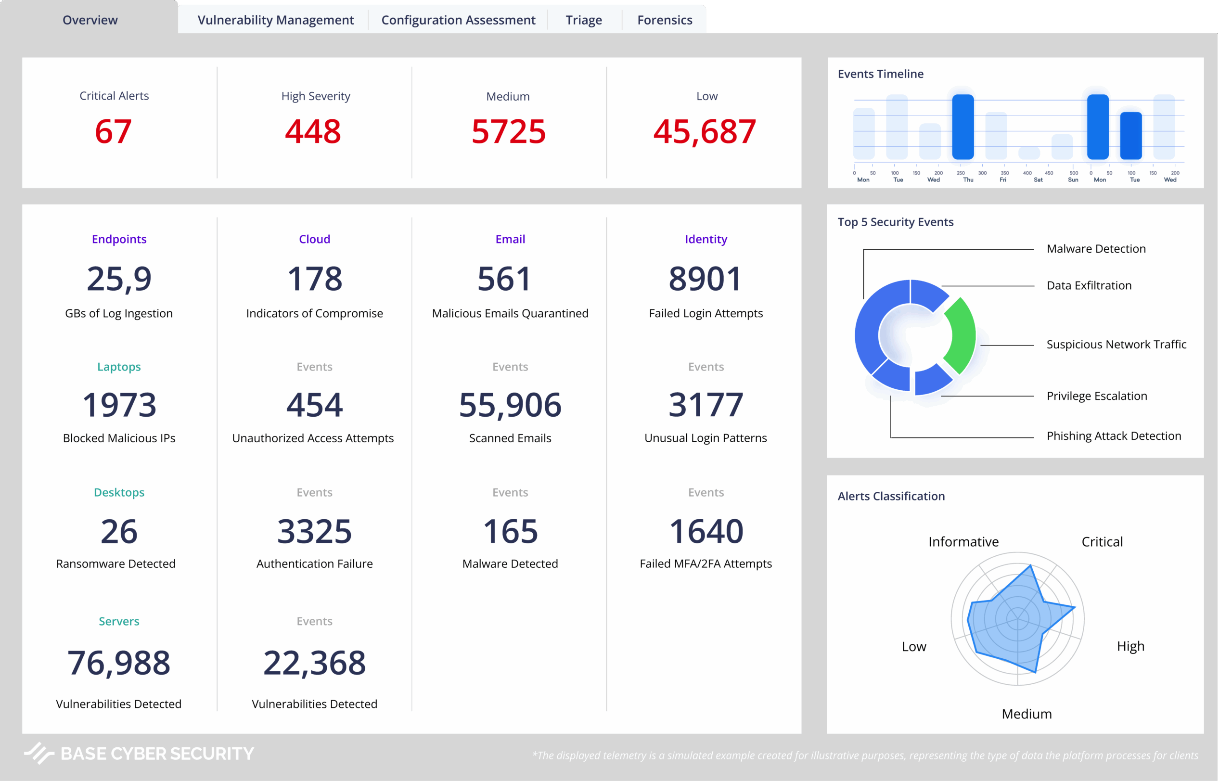Select the Forensics tab
Screen dimensions: 1232x781
pos(664,20)
